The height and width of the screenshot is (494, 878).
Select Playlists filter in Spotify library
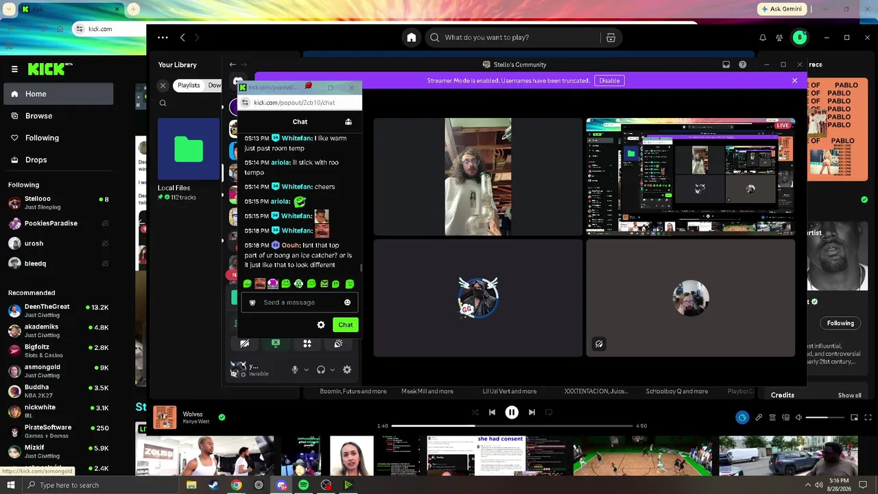tap(189, 86)
